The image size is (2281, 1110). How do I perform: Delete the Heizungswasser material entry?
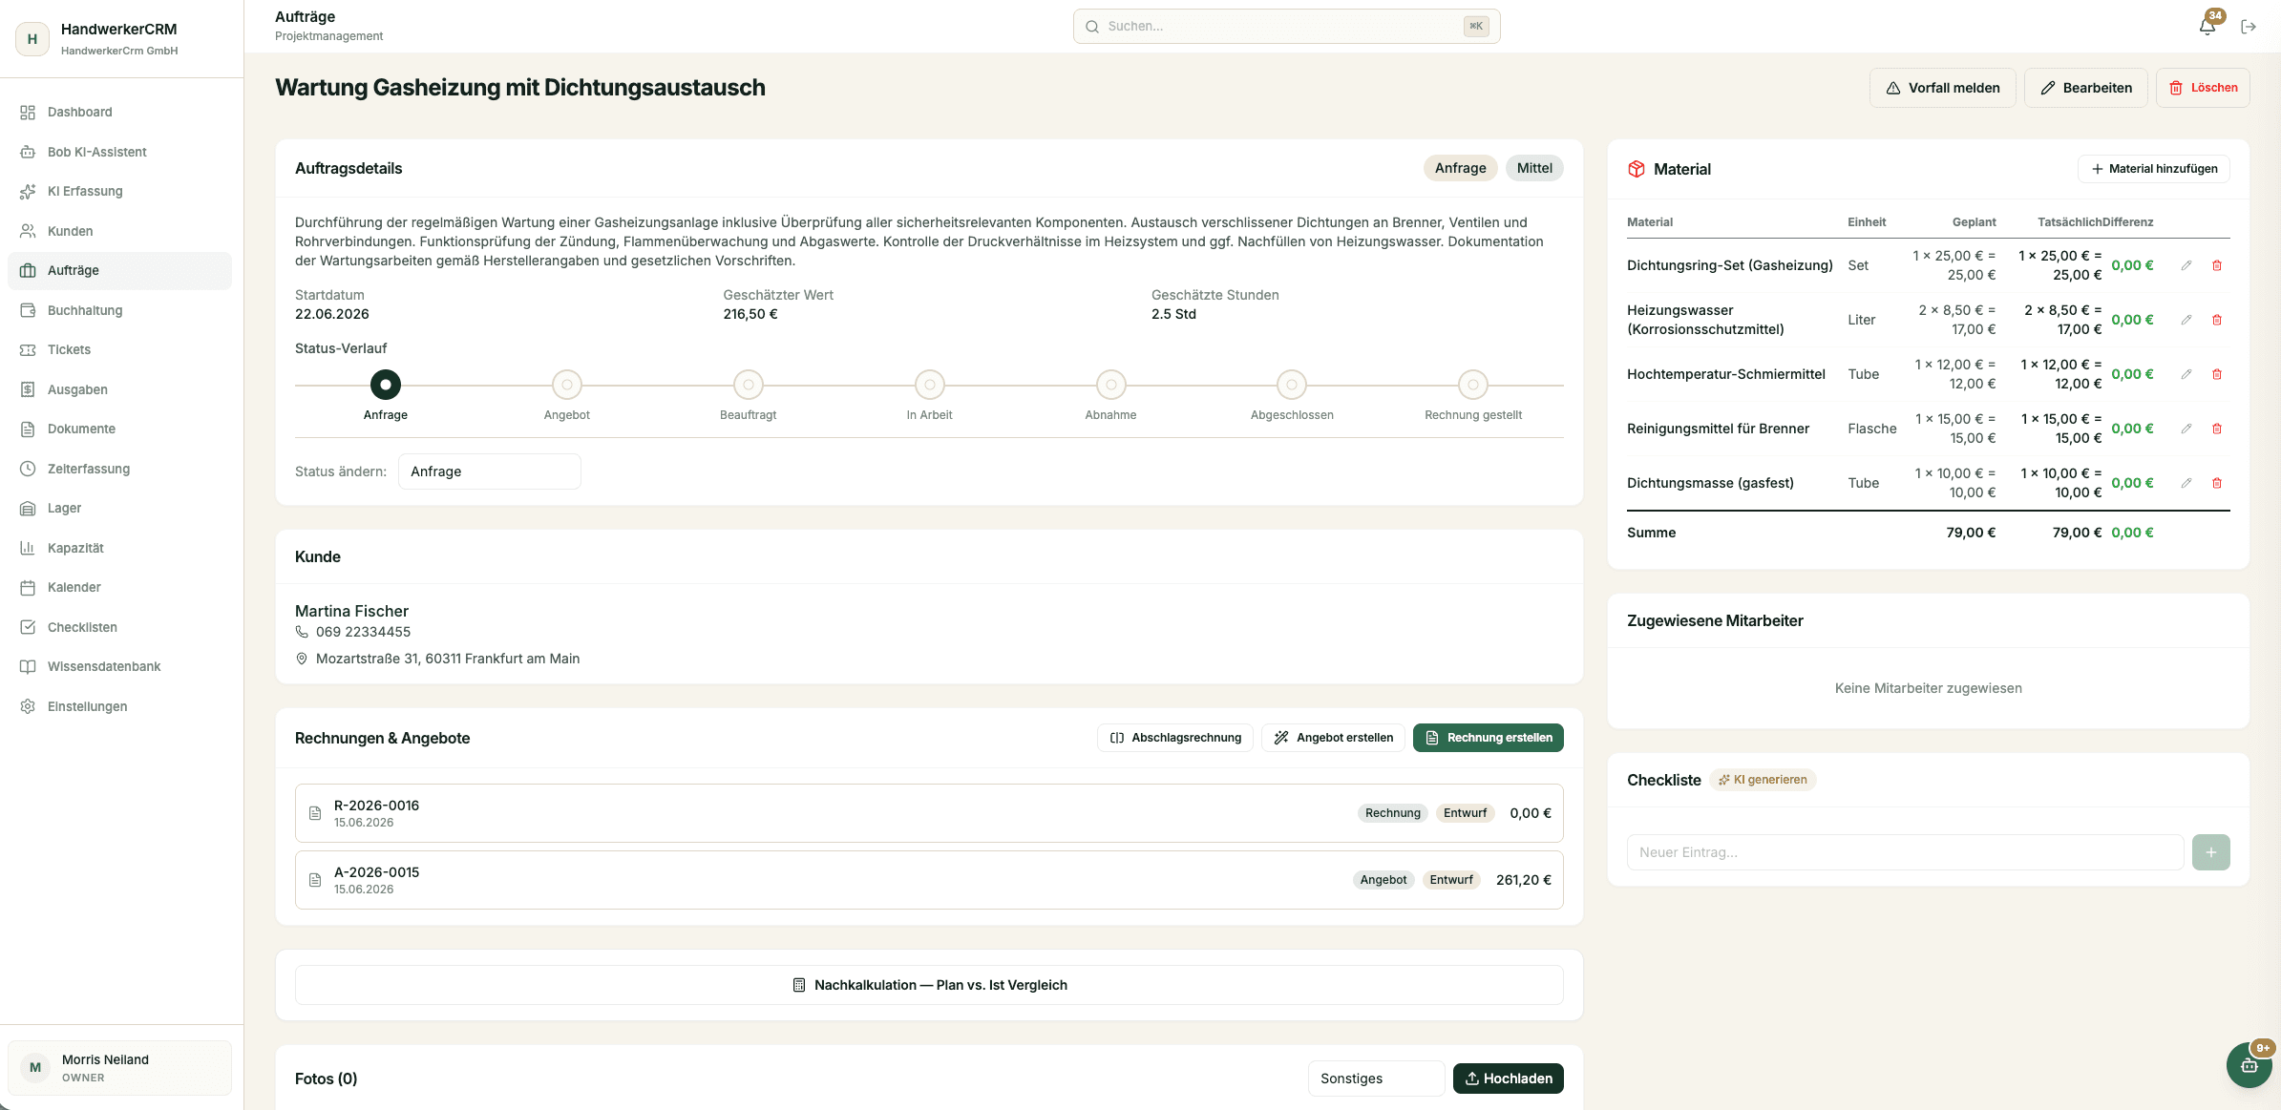[2217, 320]
